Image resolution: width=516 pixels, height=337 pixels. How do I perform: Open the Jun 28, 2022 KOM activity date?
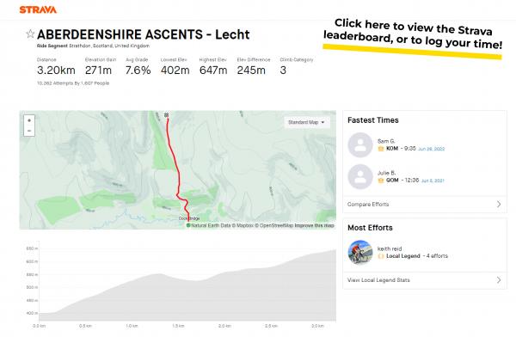(x=431, y=149)
